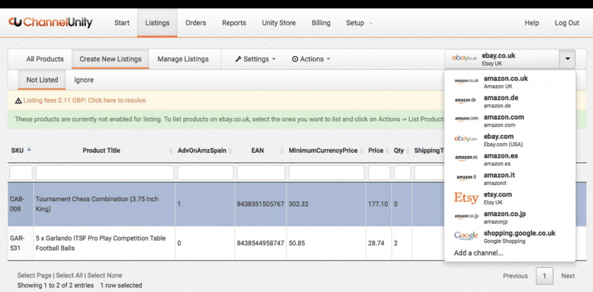
Task: Open the Settings dropdown
Action: pos(255,59)
